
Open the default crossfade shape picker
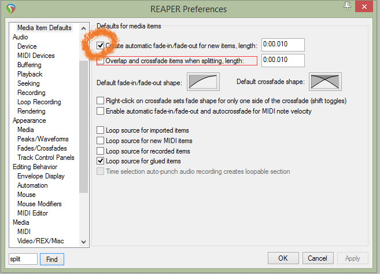[x=325, y=82]
